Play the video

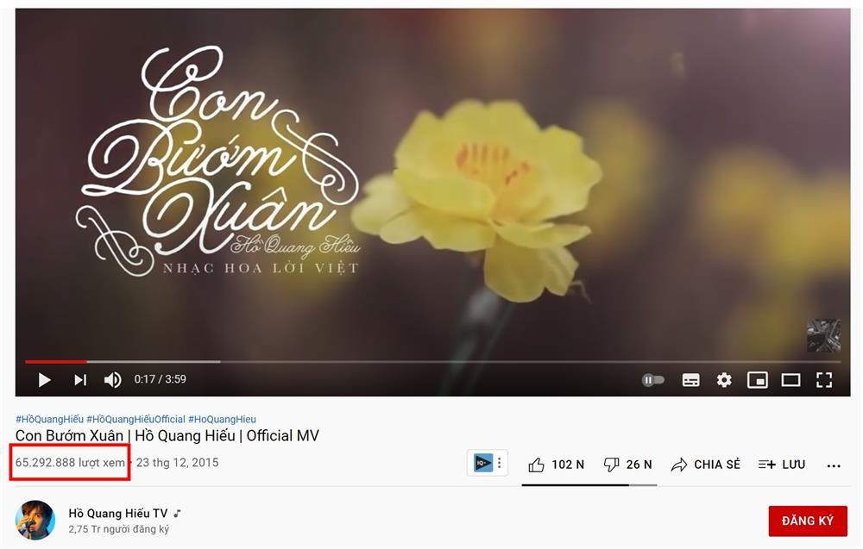(44, 380)
